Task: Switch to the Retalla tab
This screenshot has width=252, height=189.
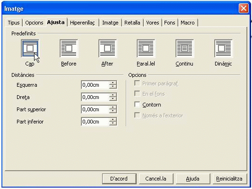Action: (x=132, y=23)
